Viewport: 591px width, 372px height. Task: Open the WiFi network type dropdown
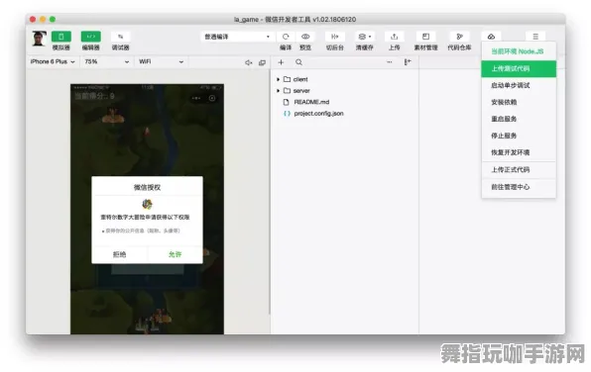161,61
